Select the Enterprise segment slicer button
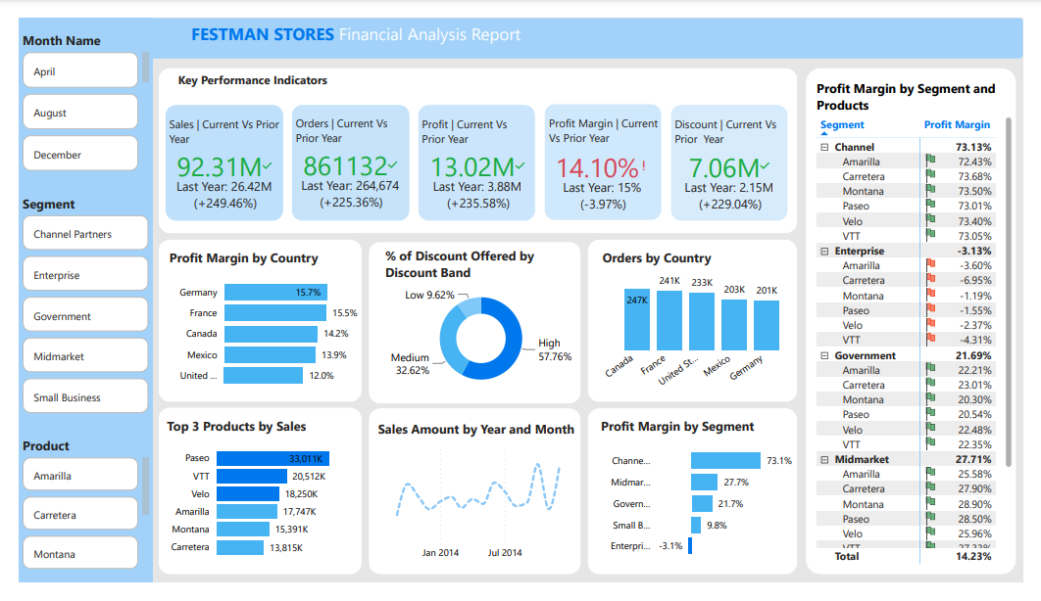Viewport: 1041px width, 601px height. (x=85, y=274)
